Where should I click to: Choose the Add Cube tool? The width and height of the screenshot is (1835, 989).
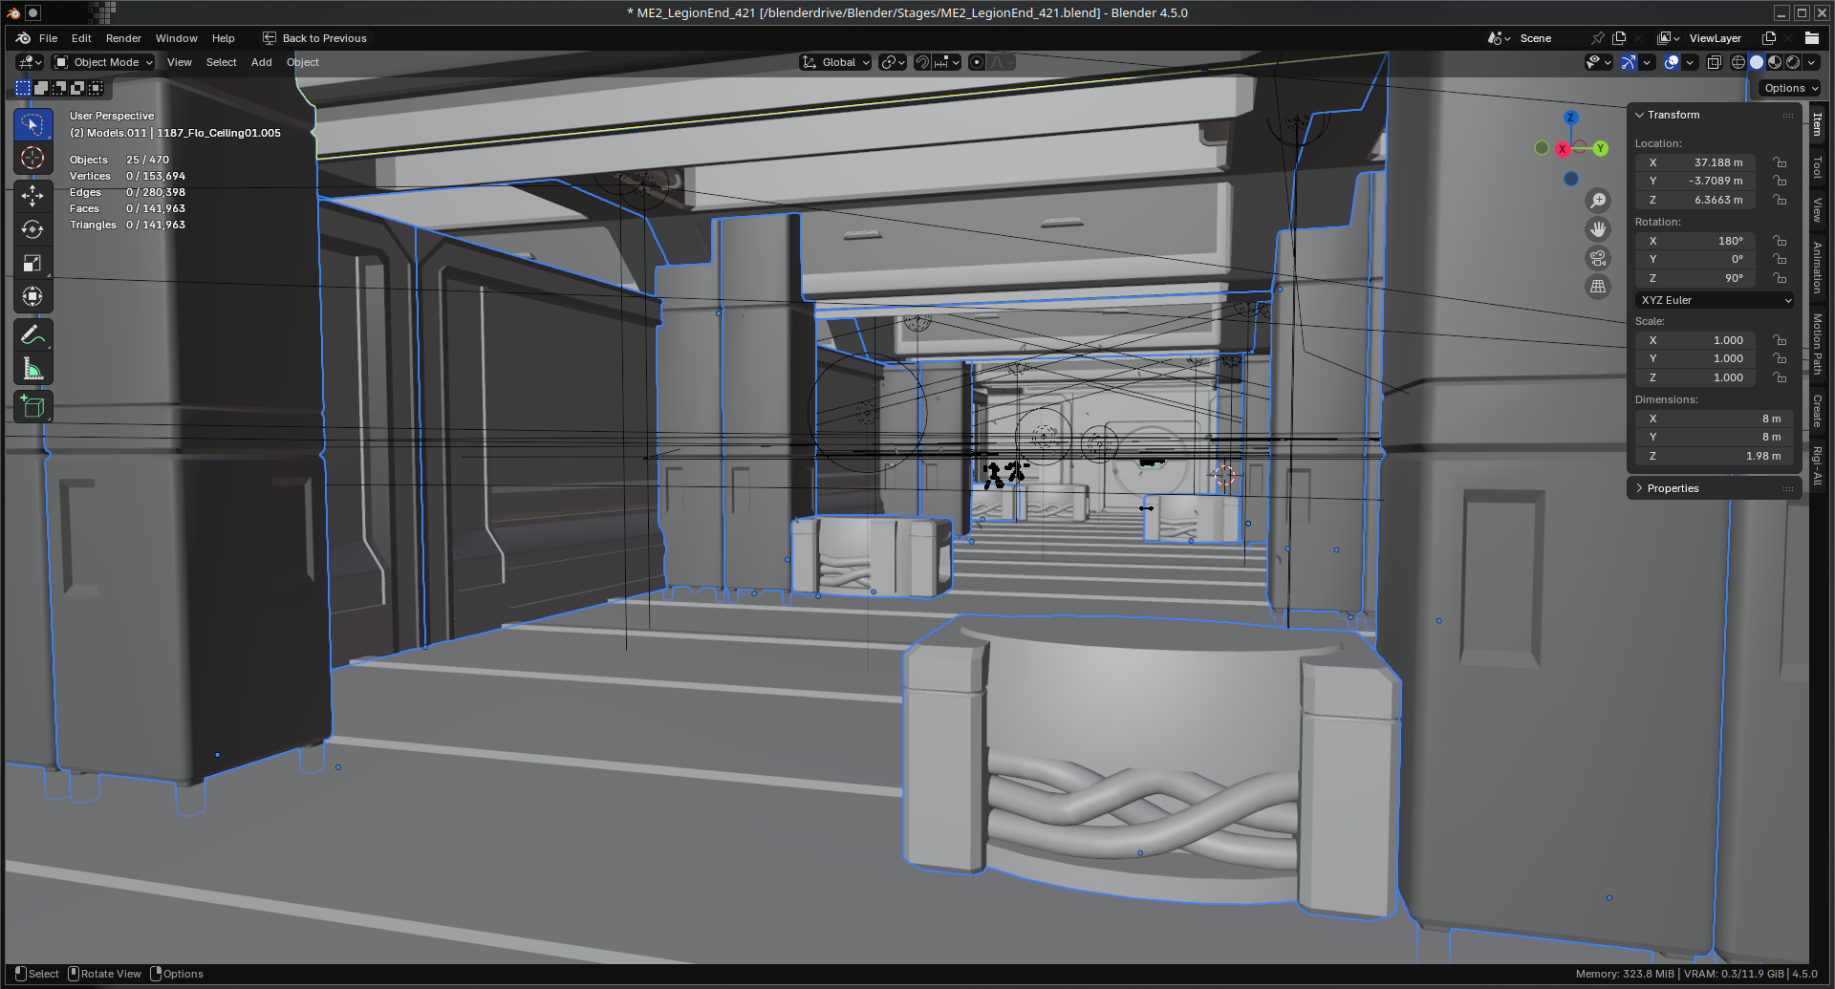32,407
